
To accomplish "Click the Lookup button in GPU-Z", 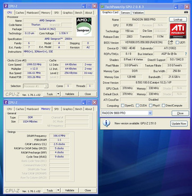I will (x=178, y=19).
